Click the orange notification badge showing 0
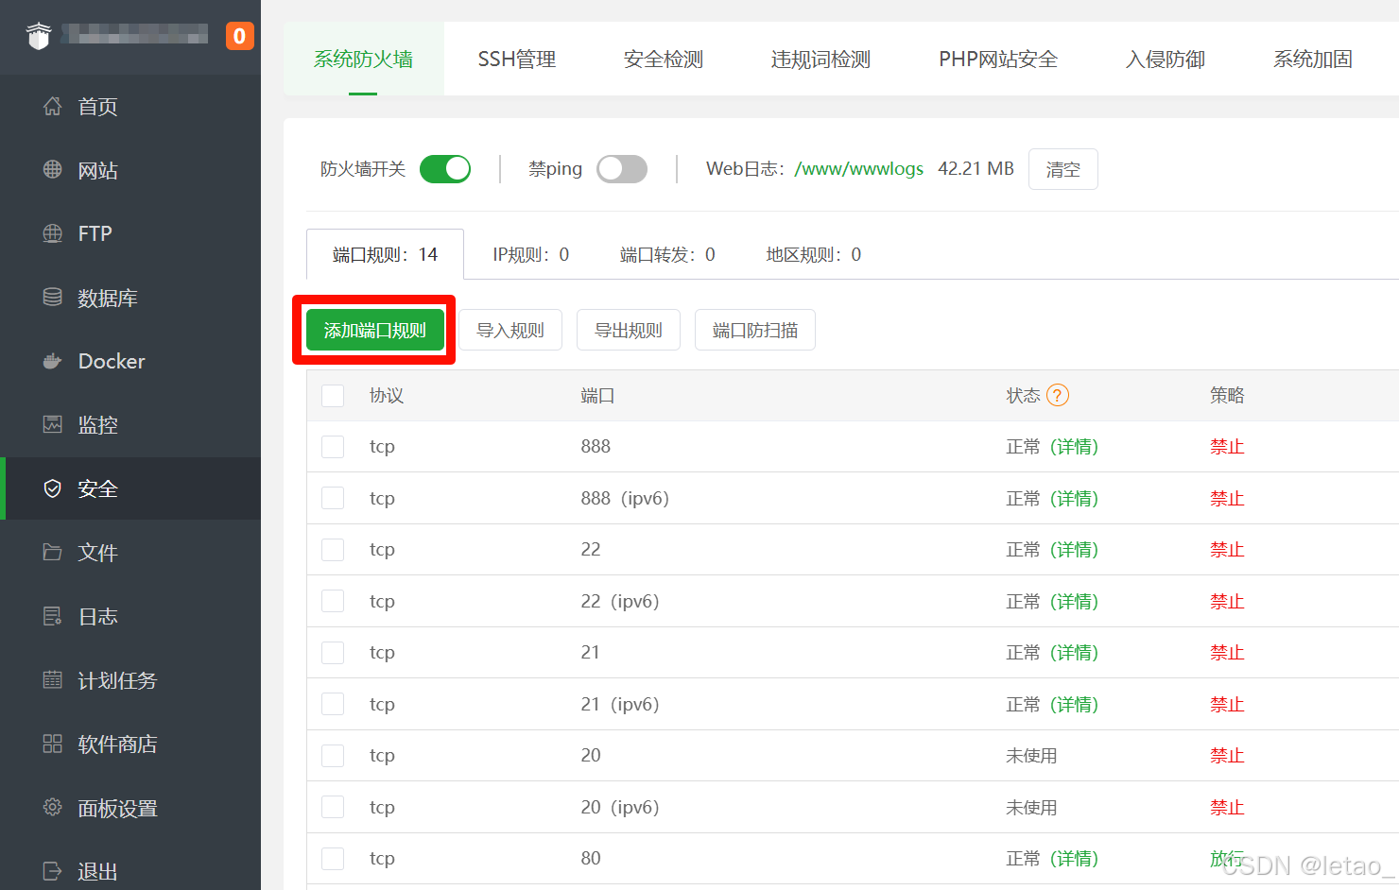This screenshot has width=1399, height=890. pos(239,36)
